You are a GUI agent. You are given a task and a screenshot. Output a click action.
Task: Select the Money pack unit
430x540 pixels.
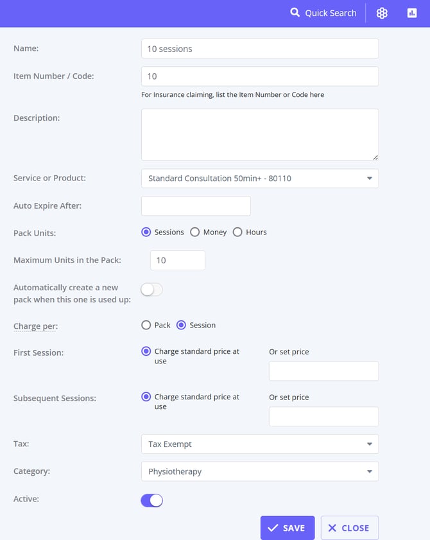point(195,232)
